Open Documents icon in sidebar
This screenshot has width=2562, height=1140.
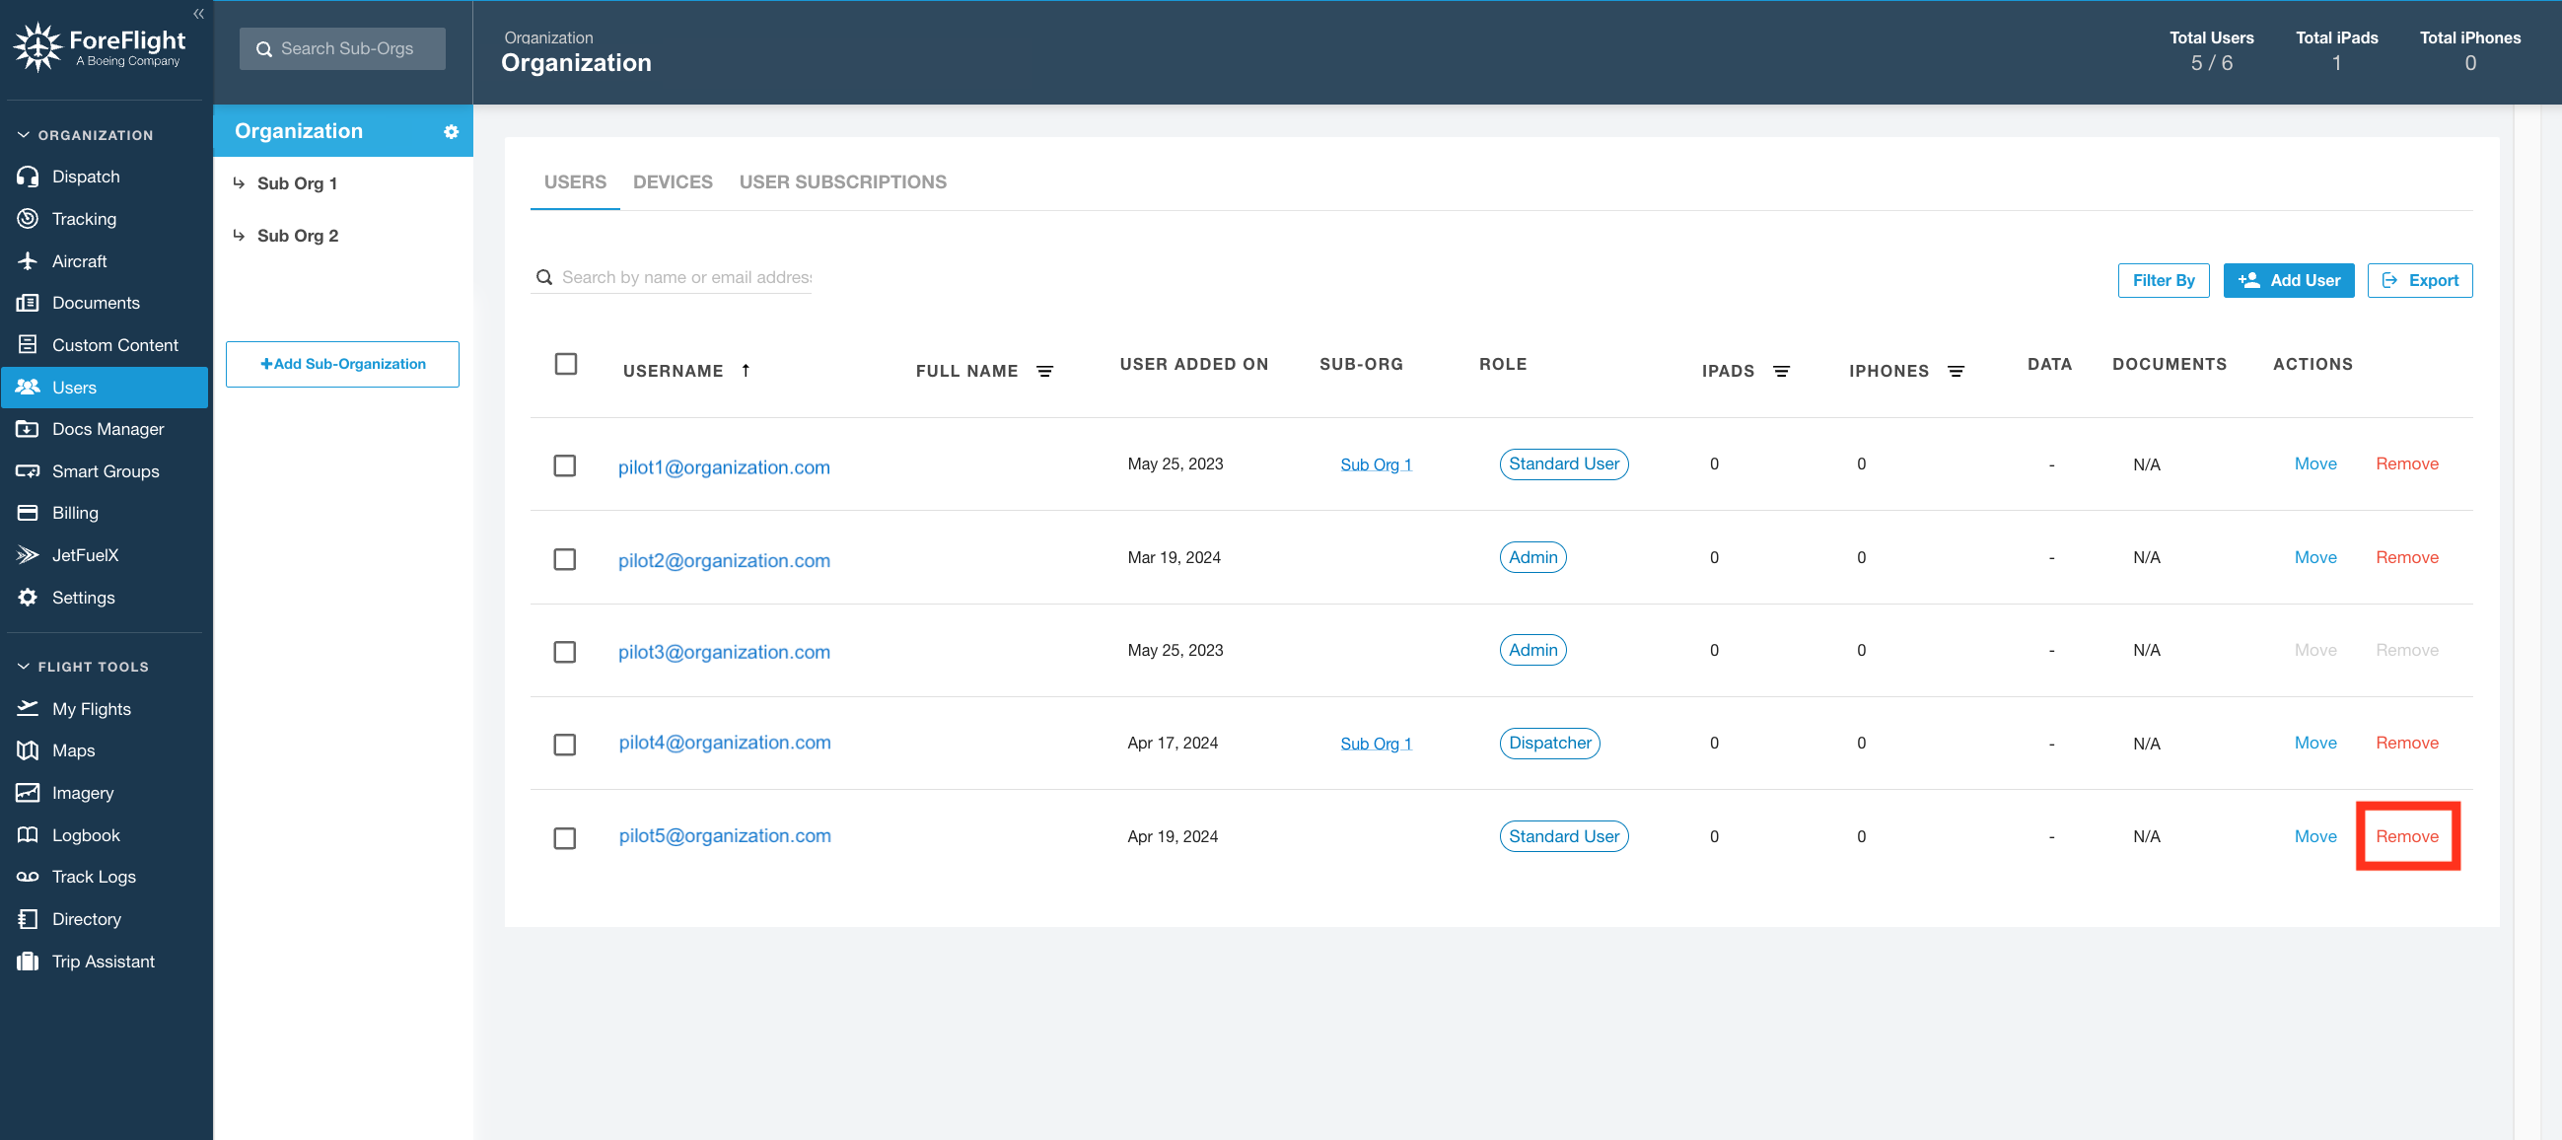tap(28, 303)
